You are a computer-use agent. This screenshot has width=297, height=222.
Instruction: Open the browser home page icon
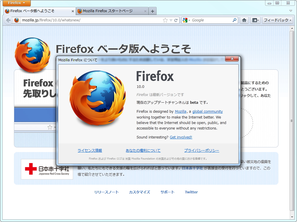coord(244,20)
